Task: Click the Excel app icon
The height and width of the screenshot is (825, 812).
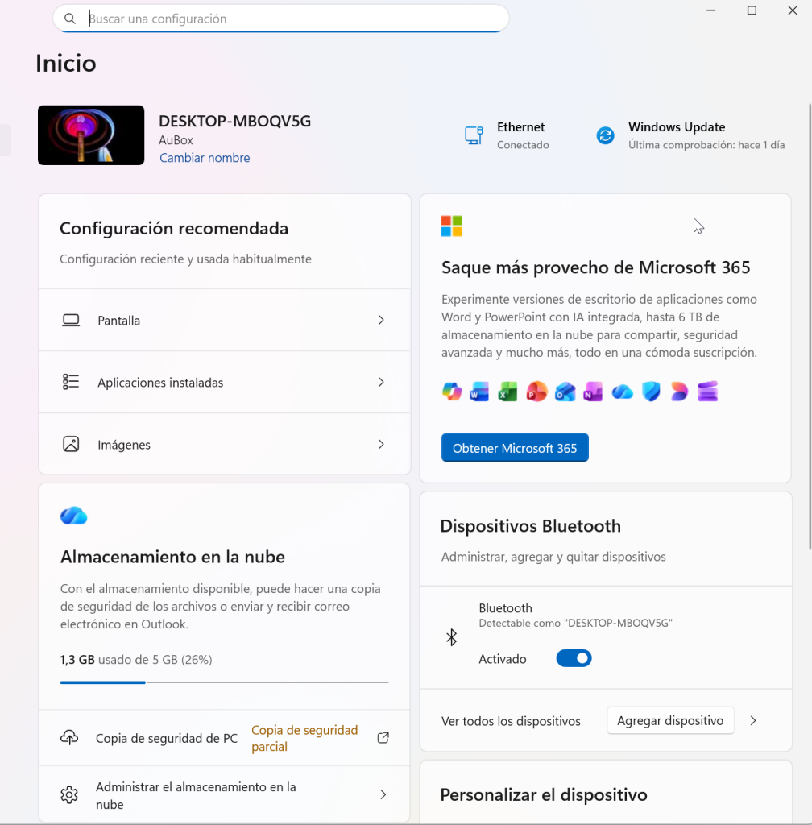Action: 507,392
